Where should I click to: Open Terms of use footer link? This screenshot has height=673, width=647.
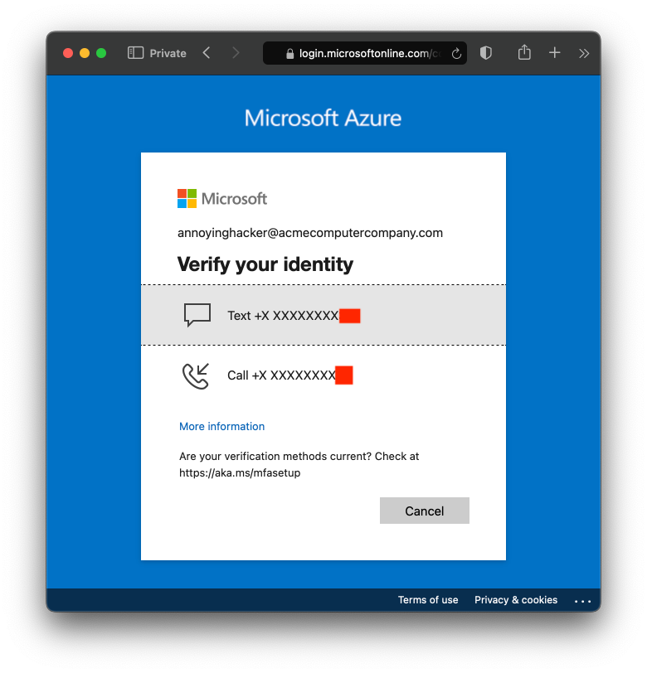tap(428, 600)
